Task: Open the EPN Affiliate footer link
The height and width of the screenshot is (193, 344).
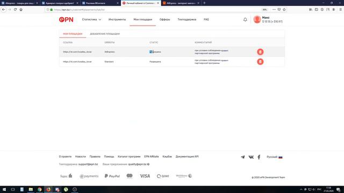Action: (152, 157)
